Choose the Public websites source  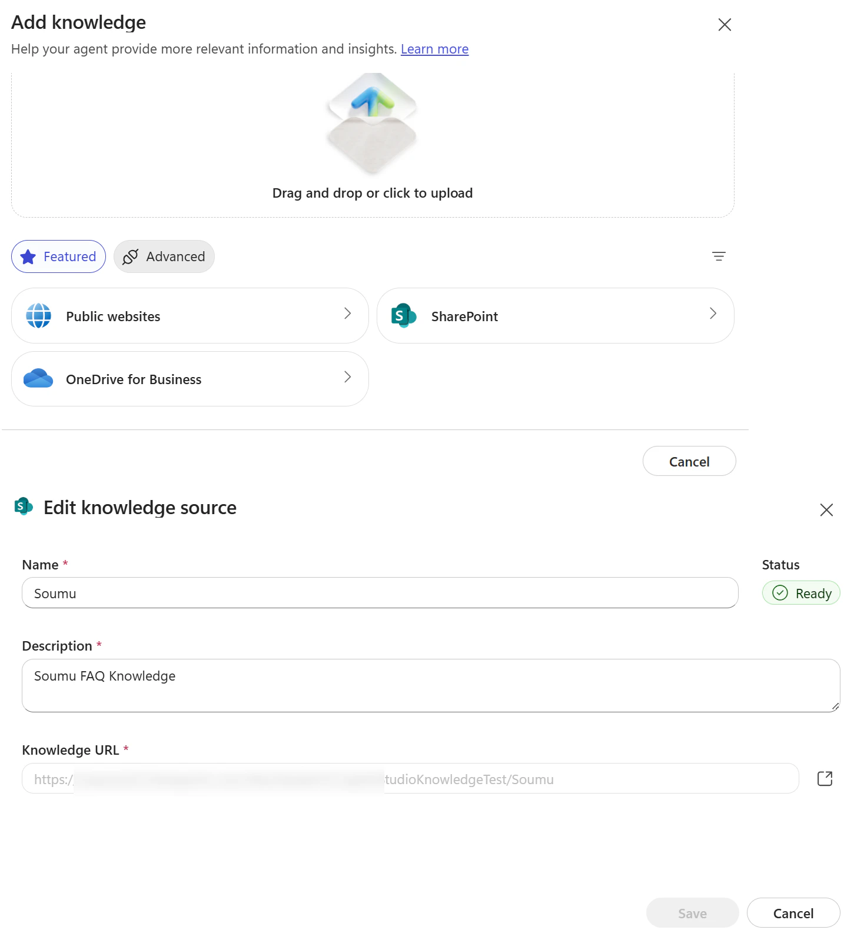pyautogui.click(x=190, y=316)
